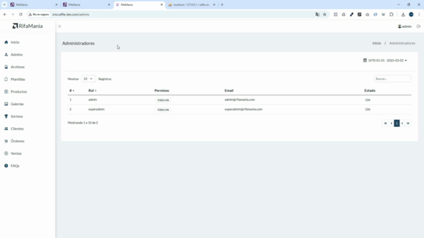This screenshot has height=238, width=424.
Task: Open Plantillas in the sidebar
Action: click(x=18, y=79)
